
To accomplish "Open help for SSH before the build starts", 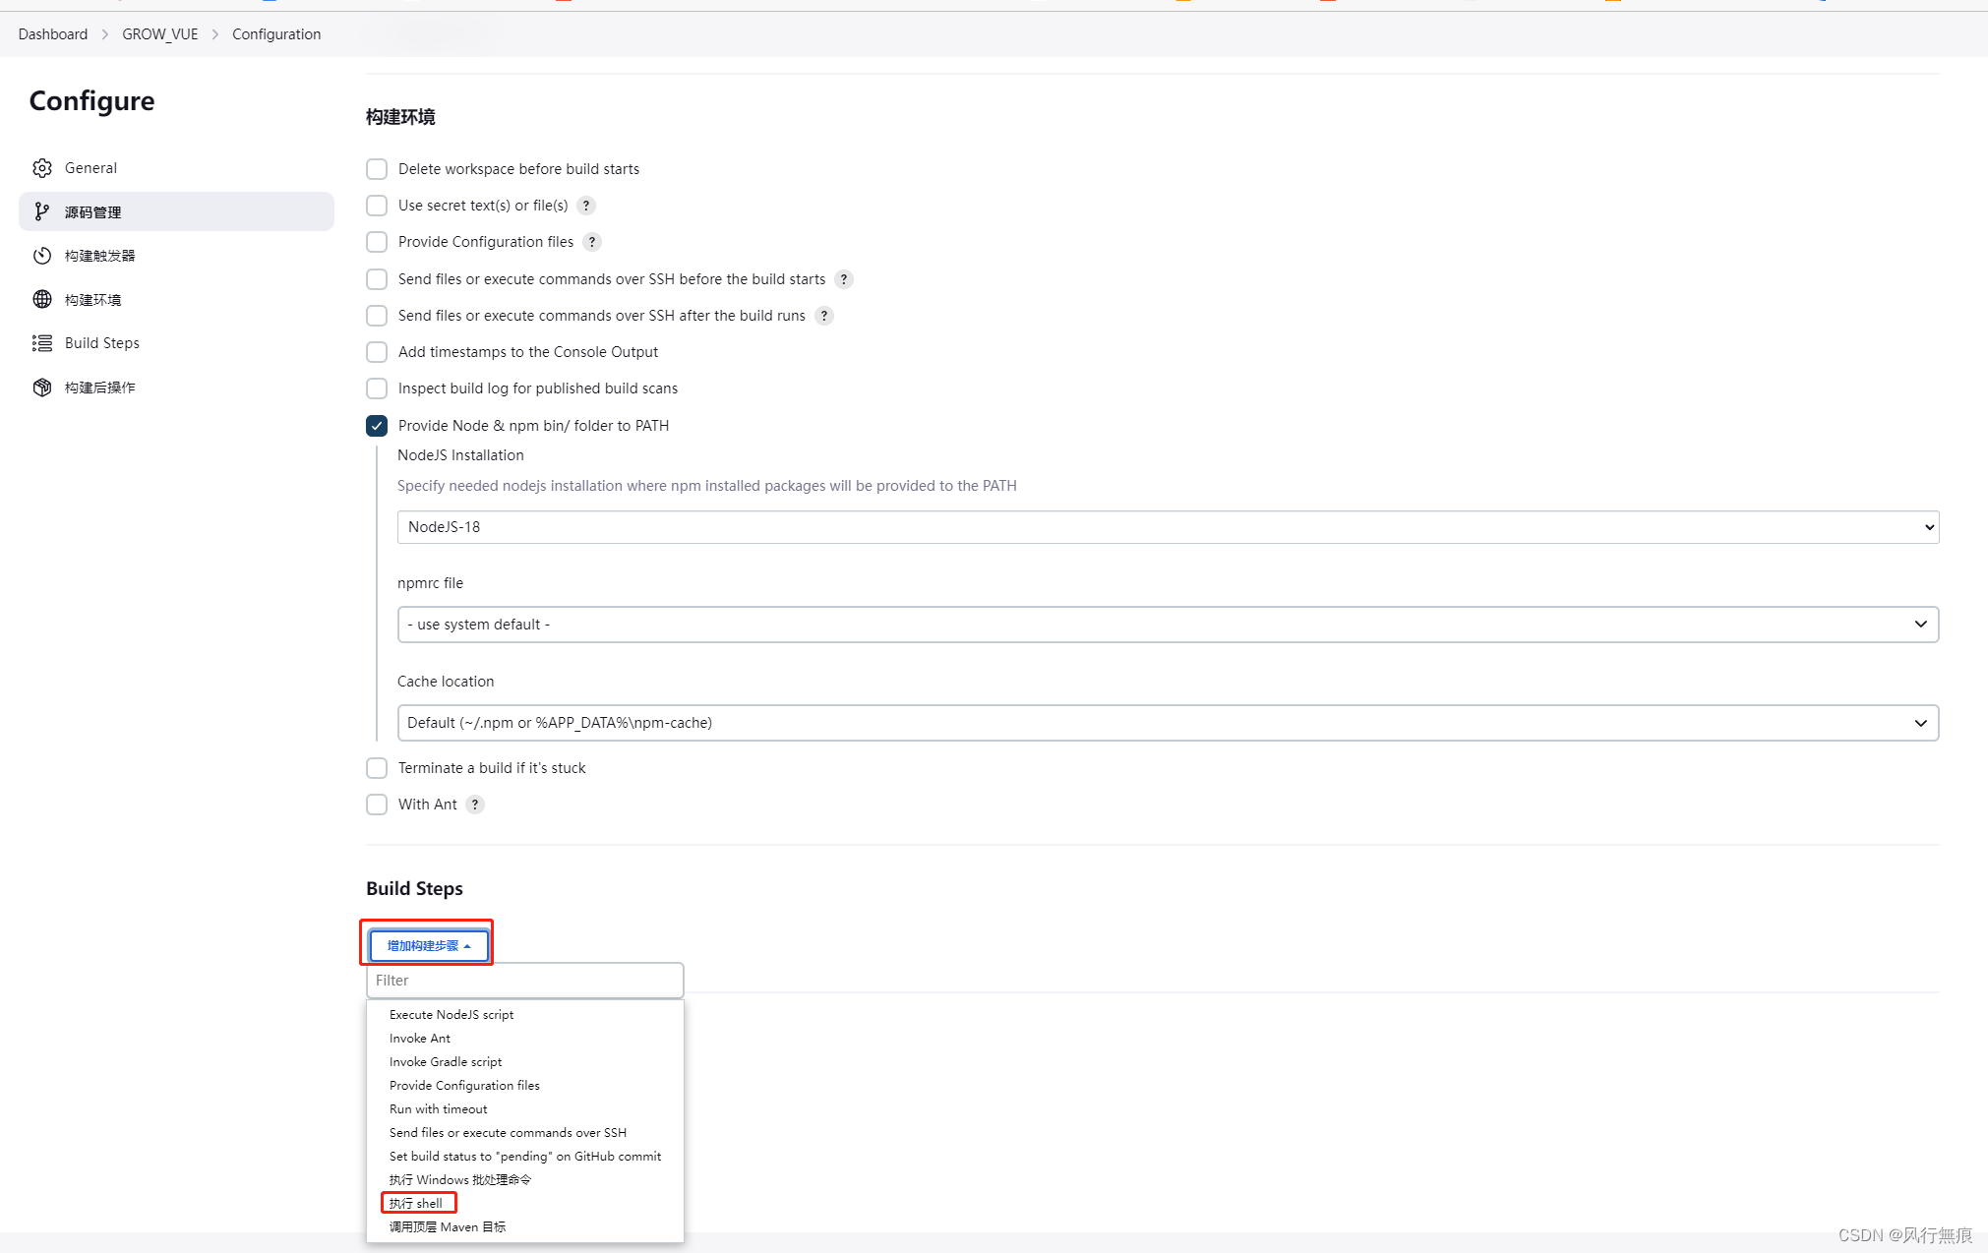I will (844, 279).
